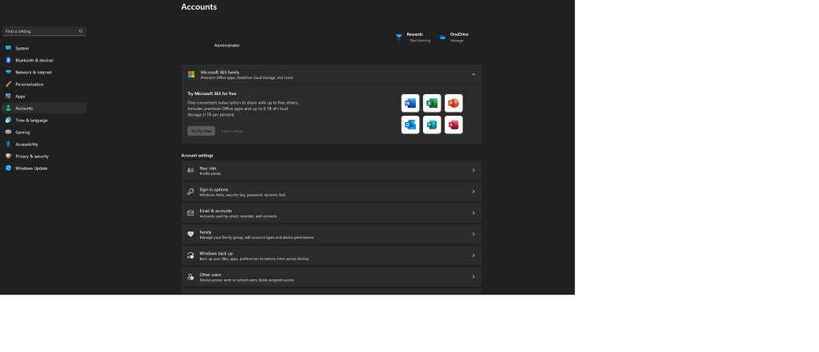Screen dimensions: 819x352
Task: Select Windows Update in sidebar
Action: click(31, 168)
